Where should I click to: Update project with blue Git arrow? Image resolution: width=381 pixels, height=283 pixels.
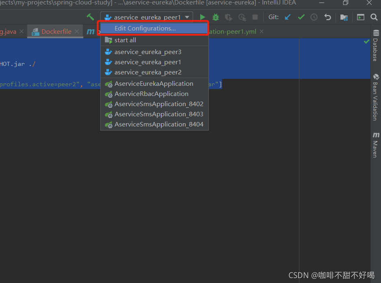(x=288, y=17)
